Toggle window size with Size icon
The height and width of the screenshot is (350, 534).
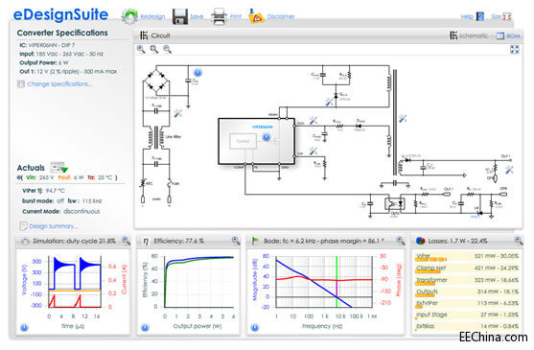507,16
